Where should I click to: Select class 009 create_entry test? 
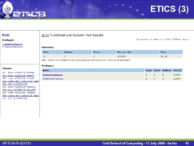click(x=21, y=95)
